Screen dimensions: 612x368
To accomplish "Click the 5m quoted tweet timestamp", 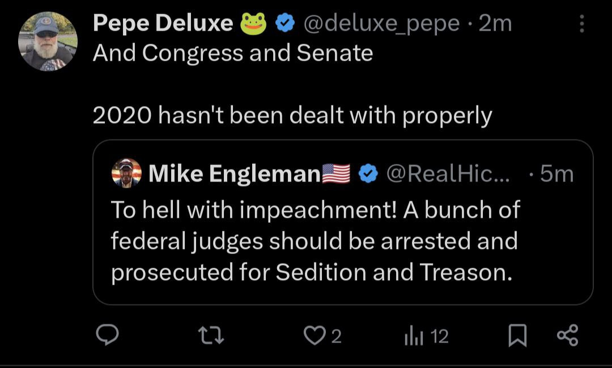I will [x=556, y=174].
